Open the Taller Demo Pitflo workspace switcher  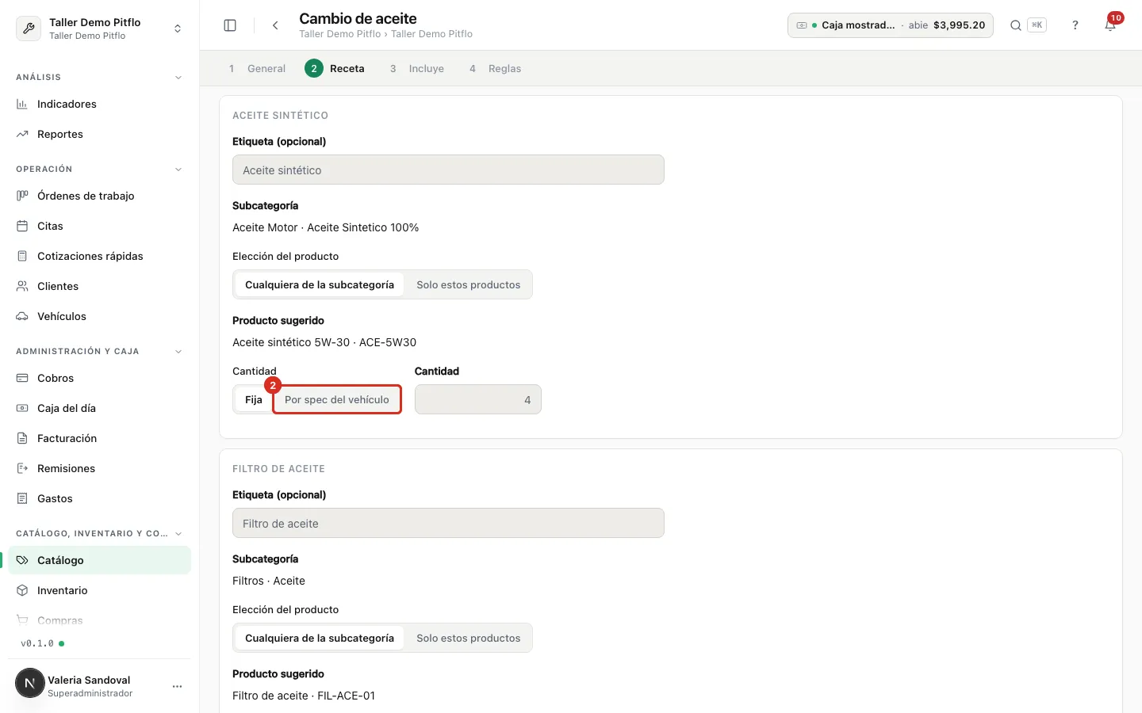point(100,29)
